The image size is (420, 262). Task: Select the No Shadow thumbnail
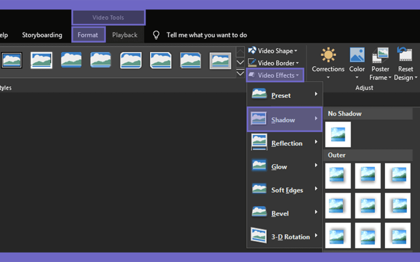tap(338, 134)
